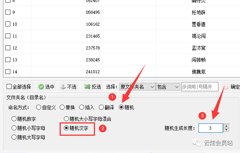Open the 原文件夹名 dropdown
This screenshot has width=240, height=153.
click(137, 87)
